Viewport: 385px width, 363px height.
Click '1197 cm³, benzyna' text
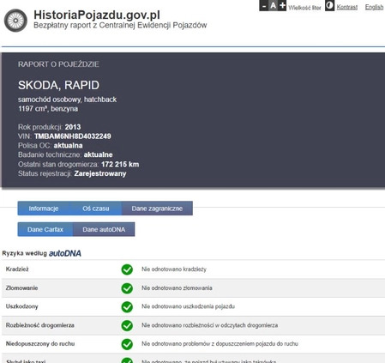pyautogui.click(x=48, y=109)
